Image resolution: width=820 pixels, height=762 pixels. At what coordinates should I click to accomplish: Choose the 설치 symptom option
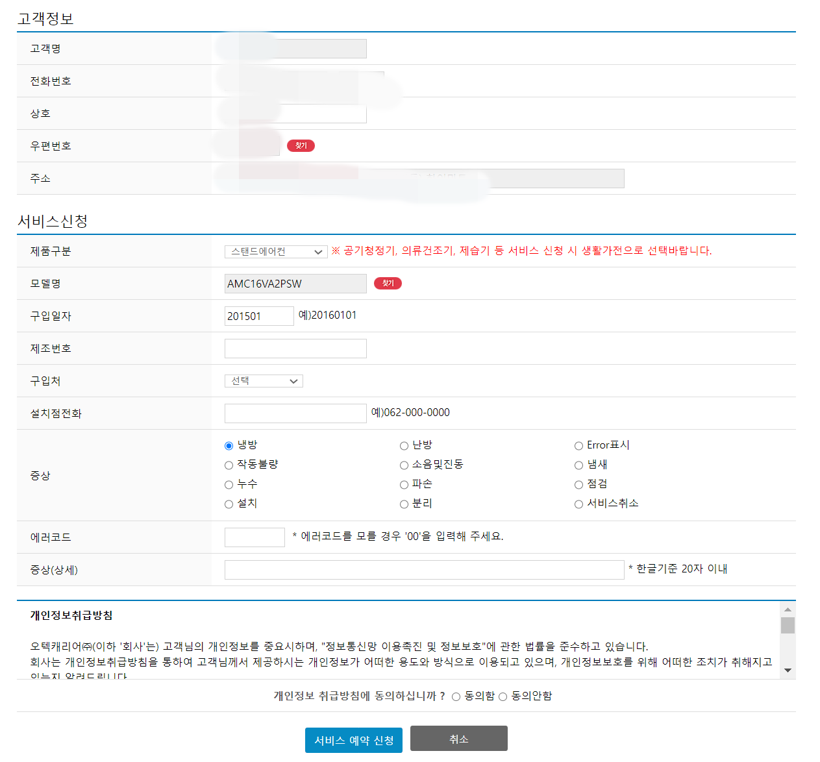tap(229, 504)
